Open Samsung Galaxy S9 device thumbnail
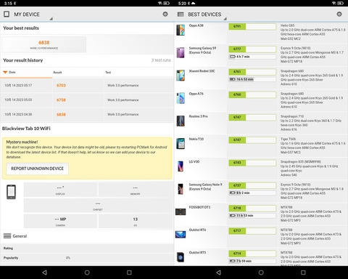This screenshot has width=348, height=279. [181, 52]
